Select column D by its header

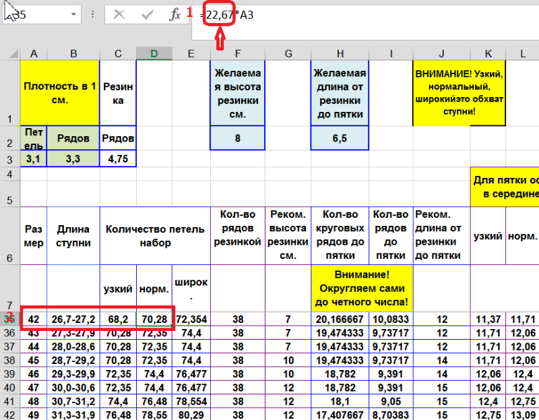[x=154, y=53]
